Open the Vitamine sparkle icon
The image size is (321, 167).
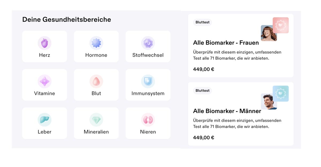pyautogui.click(x=44, y=81)
